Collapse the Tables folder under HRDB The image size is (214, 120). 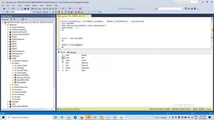(x=10, y=63)
